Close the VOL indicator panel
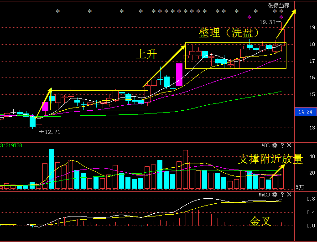Viewport: 317px width, 242px height. 289,145
